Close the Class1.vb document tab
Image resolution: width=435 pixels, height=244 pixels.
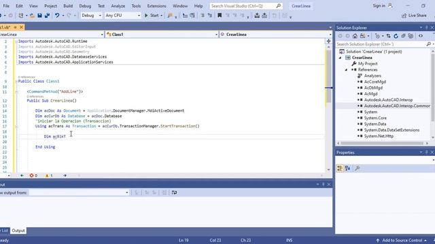click(x=21, y=27)
